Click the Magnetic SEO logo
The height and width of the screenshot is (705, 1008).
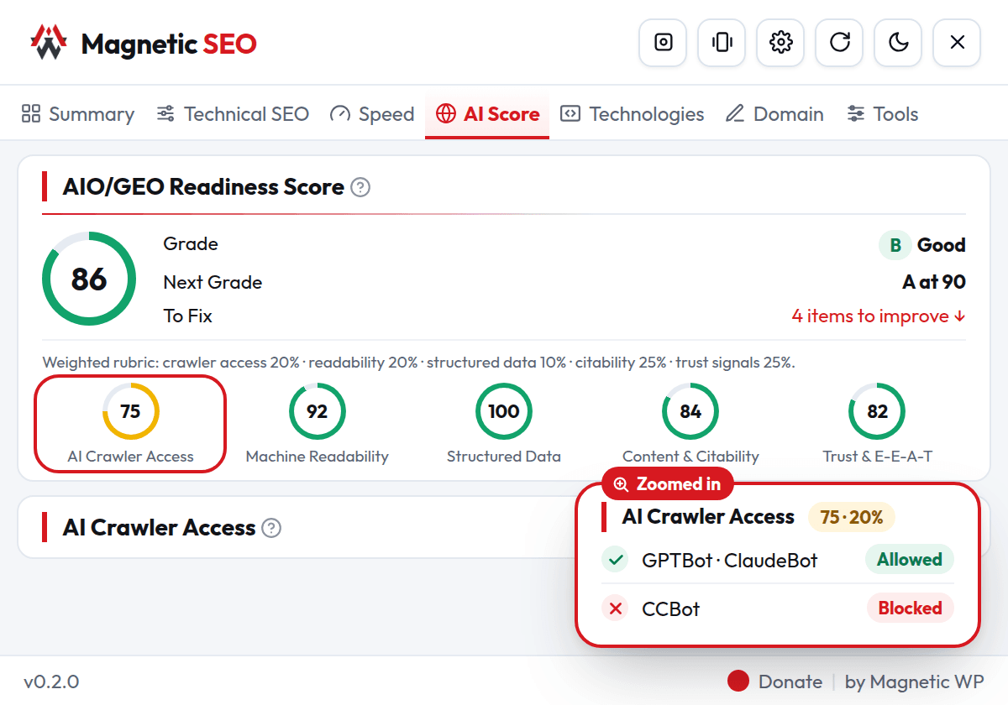(x=143, y=43)
